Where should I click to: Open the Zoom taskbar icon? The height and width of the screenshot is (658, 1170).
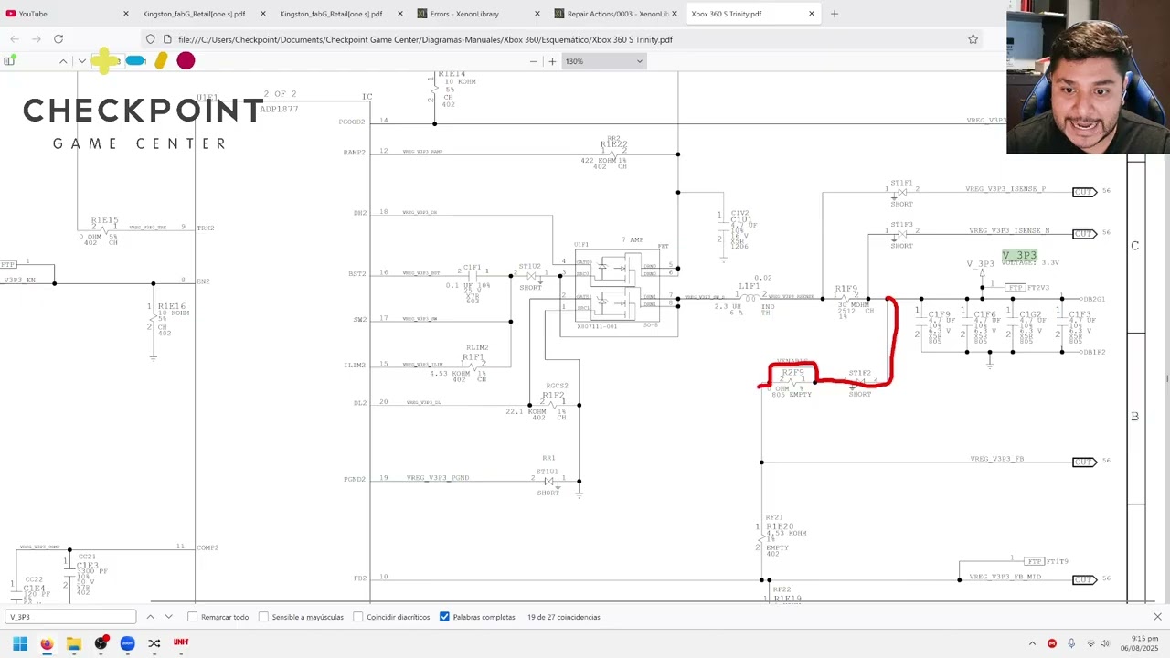(x=127, y=642)
